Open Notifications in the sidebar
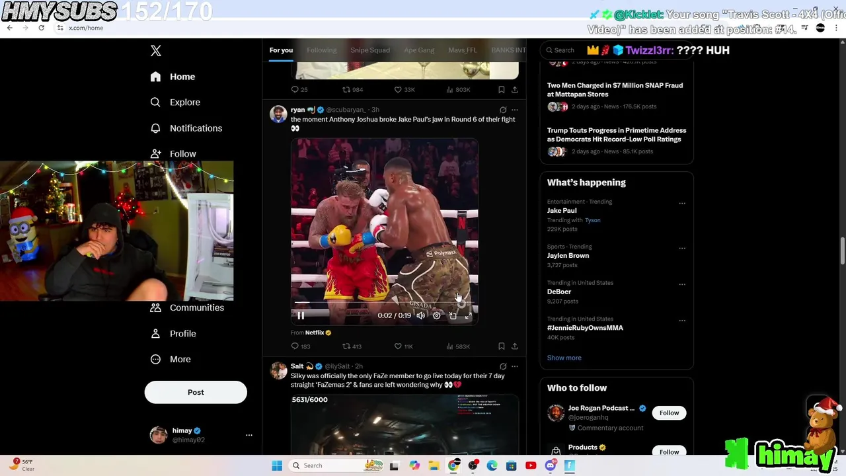 click(x=186, y=128)
